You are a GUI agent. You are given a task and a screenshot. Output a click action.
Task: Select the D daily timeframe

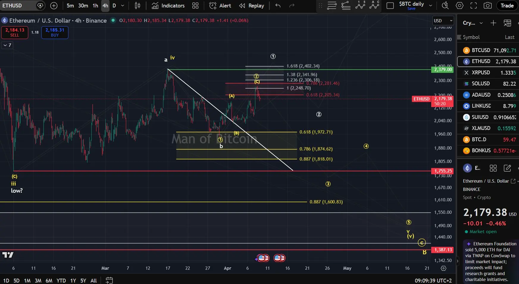click(114, 6)
